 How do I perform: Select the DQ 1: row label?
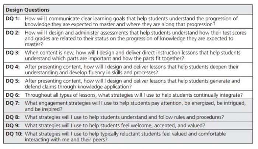pos(13,18)
